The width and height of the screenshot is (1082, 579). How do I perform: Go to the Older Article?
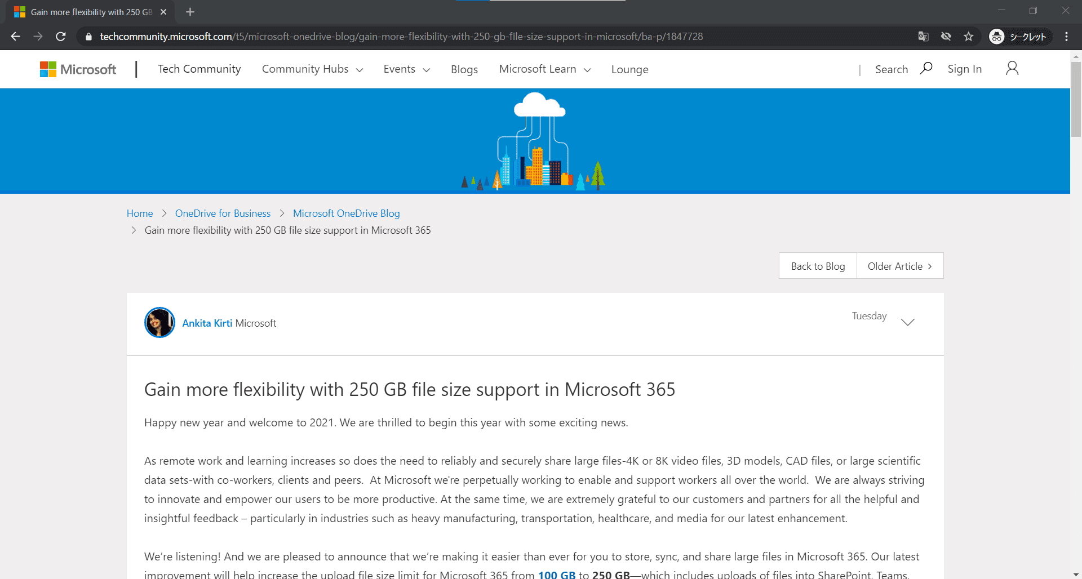tap(900, 266)
